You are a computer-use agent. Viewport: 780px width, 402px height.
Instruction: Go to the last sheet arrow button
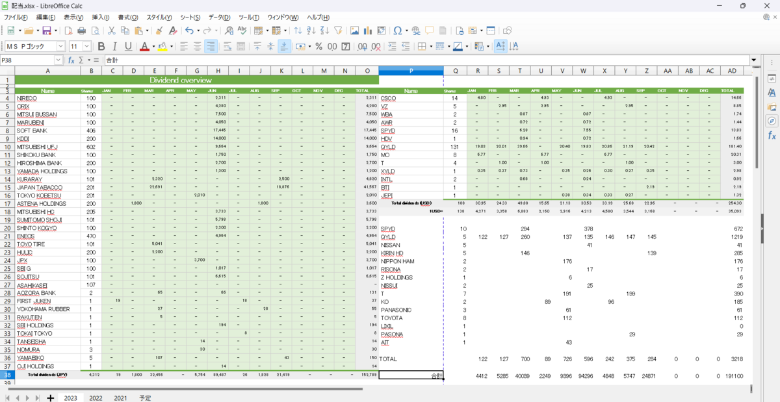coord(37,397)
